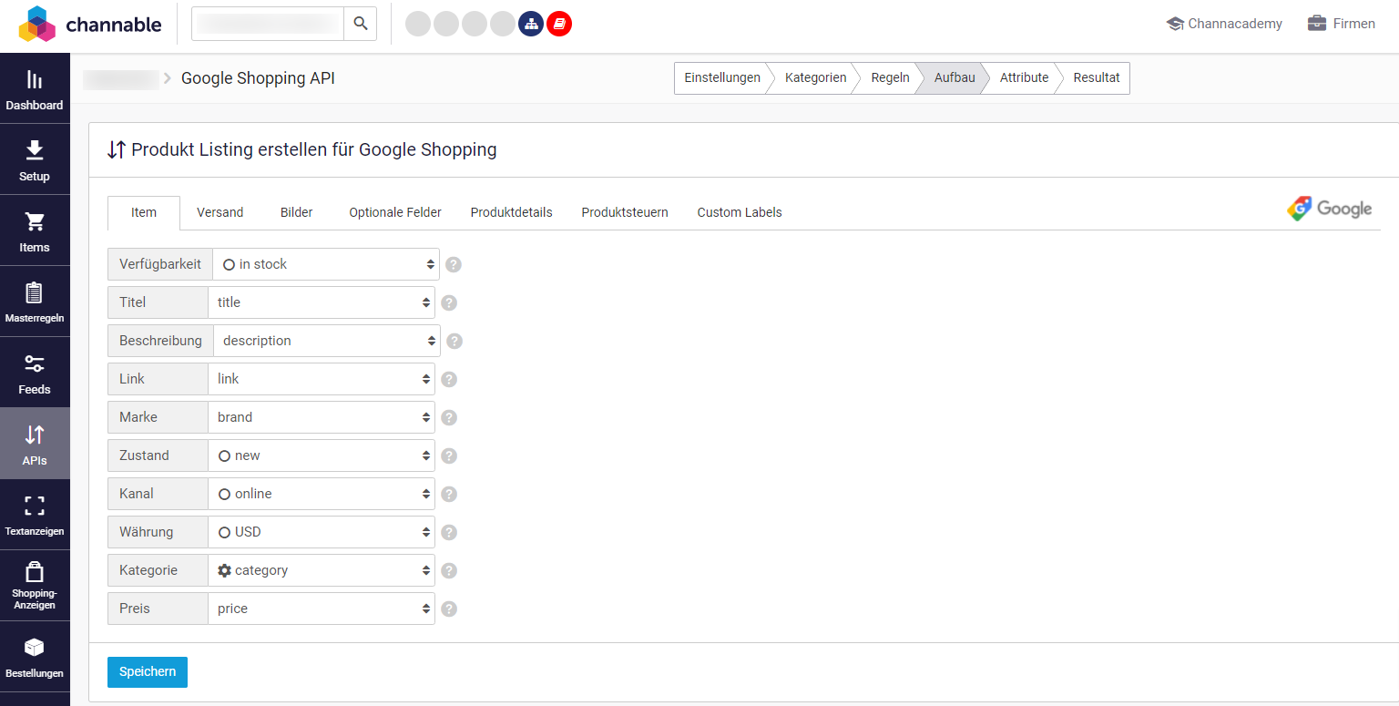Open the Feeds section icon
Viewport: 1399px width, 706px height.
point(35,372)
